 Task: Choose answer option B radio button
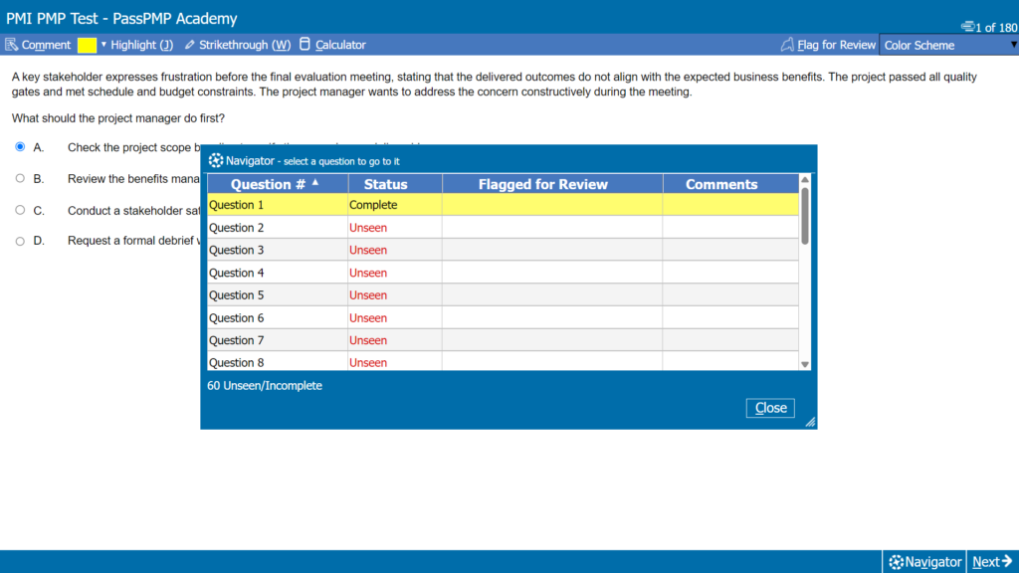click(x=20, y=178)
